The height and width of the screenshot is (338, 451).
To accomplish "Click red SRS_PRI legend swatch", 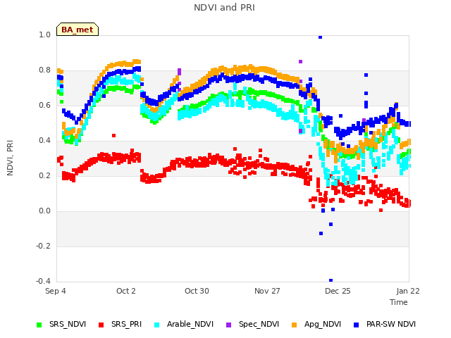I will [x=101, y=325].
